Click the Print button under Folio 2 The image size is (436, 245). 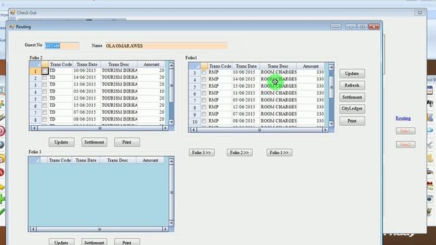pos(127,142)
